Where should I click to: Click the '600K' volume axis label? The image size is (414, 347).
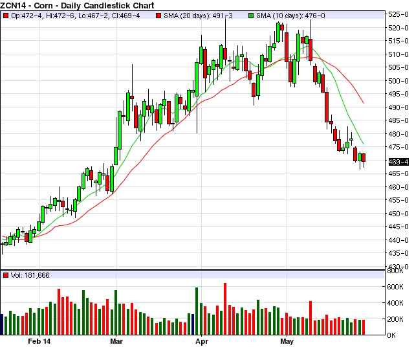coord(395,287)
